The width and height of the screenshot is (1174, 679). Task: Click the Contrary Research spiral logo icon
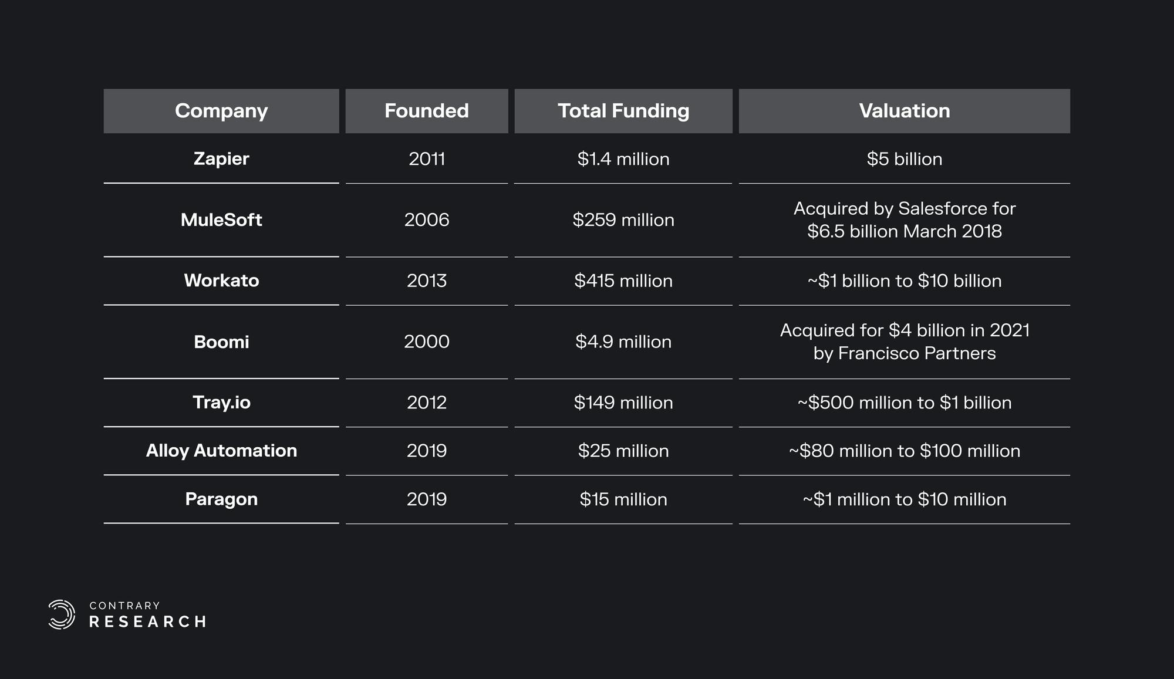pos(62,614)
